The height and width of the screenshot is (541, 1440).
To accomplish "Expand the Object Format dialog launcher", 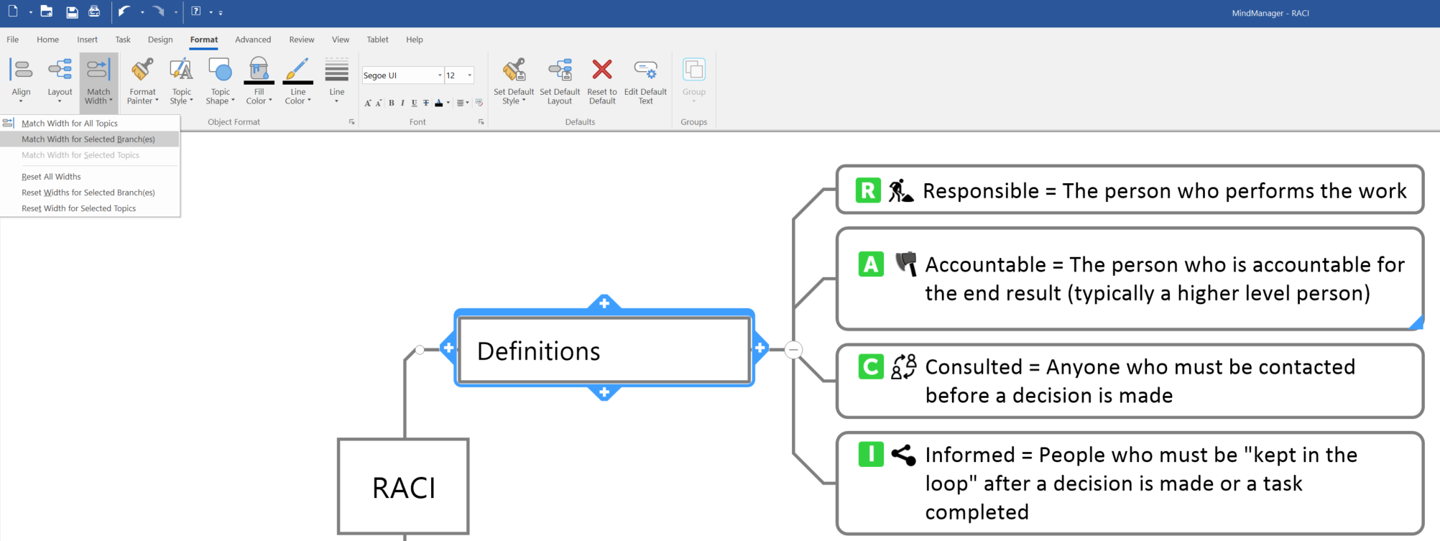I will pos(351,122).
